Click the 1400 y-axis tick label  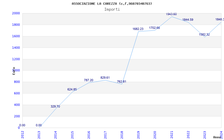point(16,48)
